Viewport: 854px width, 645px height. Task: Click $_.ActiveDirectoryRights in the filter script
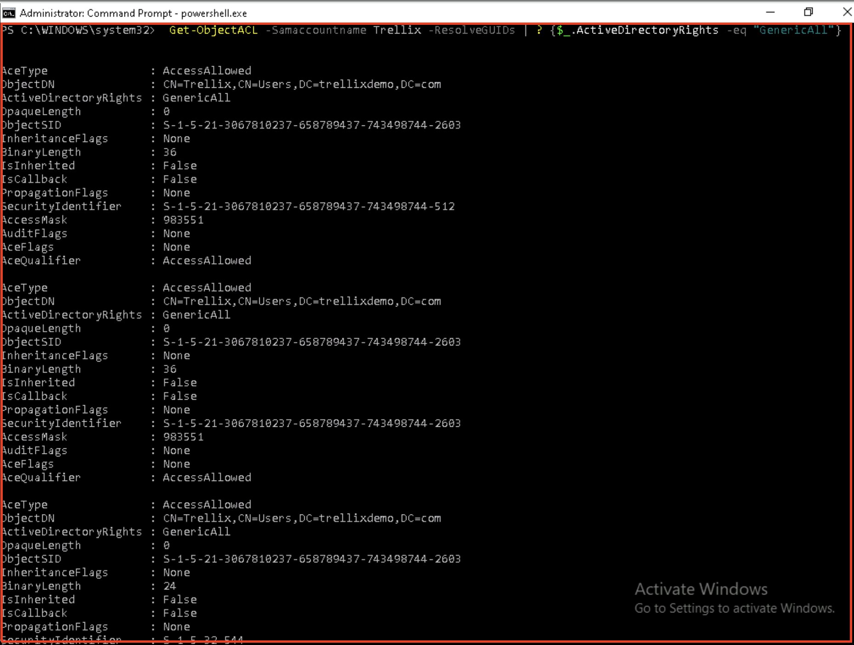point(638,30)
